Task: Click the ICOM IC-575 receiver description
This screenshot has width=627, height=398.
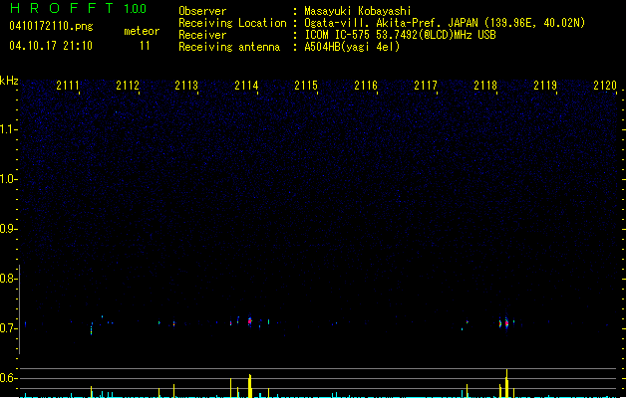Action: [400, 35]
